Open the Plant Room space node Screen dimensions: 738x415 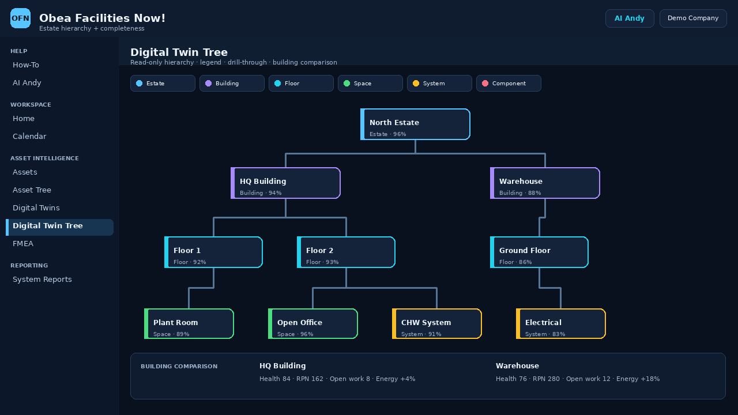coord(189,324)
